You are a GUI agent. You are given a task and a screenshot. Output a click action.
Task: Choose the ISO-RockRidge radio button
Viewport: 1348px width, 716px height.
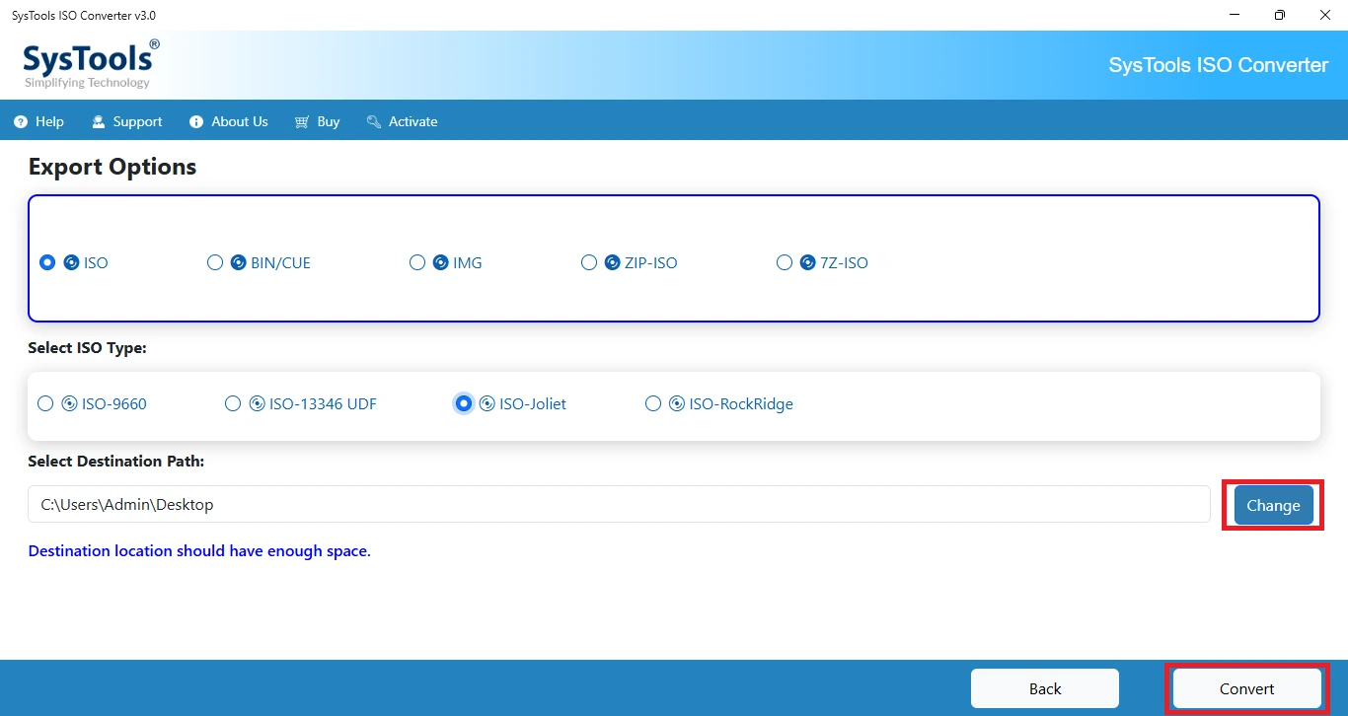pos(653,403)
